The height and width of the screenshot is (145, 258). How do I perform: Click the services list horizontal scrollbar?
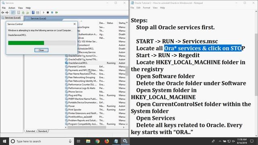(x=87, y=127)
